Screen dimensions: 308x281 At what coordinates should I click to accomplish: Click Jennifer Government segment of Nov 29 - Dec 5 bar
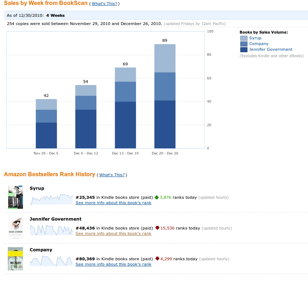click(x=46, y=135)
